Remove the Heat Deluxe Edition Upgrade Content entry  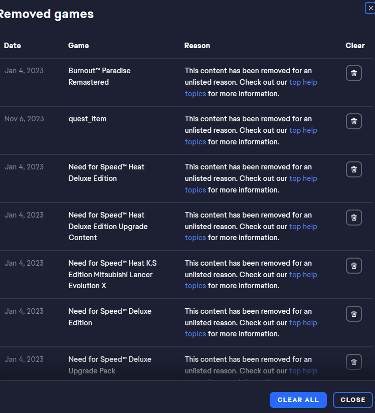point(353,218)
